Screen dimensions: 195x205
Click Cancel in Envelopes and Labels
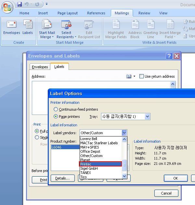pos(166,193)
